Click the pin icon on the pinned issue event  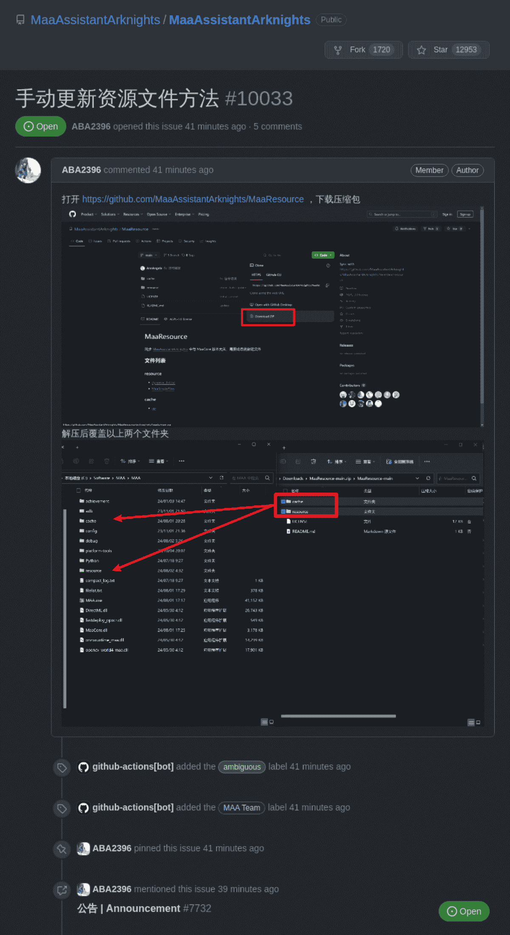point(62,849)
